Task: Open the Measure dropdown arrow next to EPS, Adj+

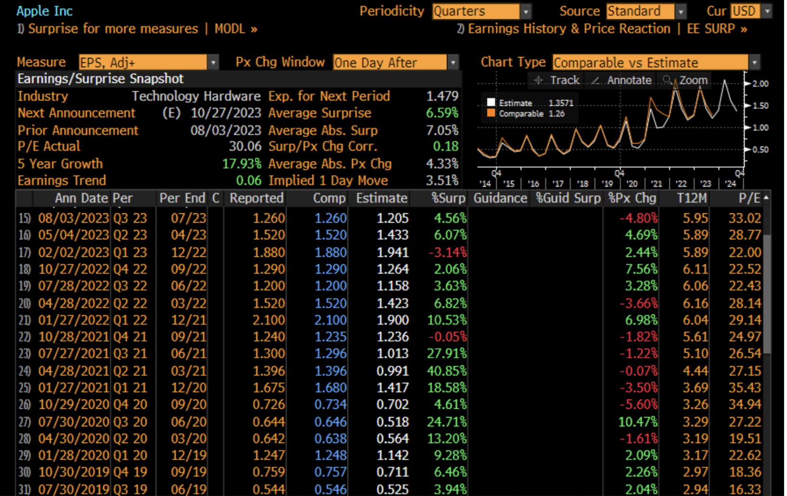Action: coord(213,62)
